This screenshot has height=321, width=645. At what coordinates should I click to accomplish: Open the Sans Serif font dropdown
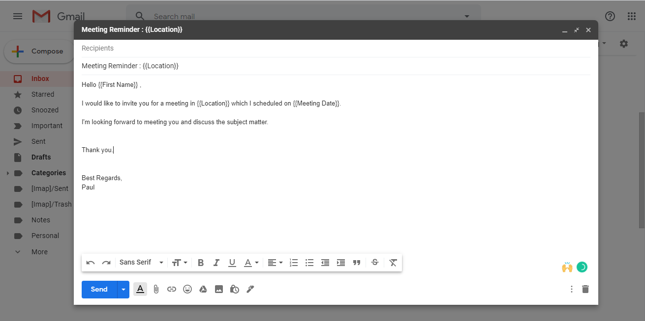pos(141,263)
